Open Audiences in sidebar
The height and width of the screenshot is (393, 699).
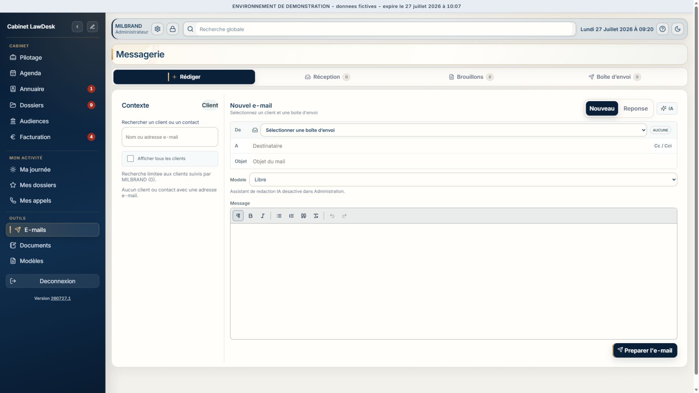point(52,121)
